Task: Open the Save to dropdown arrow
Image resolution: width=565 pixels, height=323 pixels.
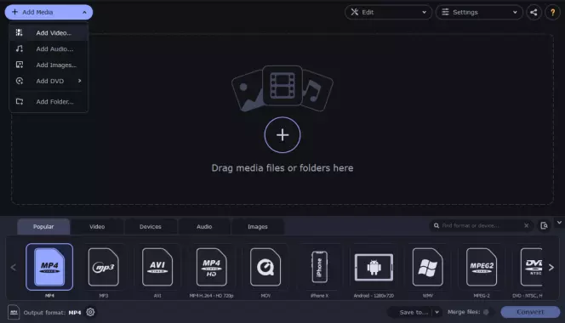Action: pos(437,312)
